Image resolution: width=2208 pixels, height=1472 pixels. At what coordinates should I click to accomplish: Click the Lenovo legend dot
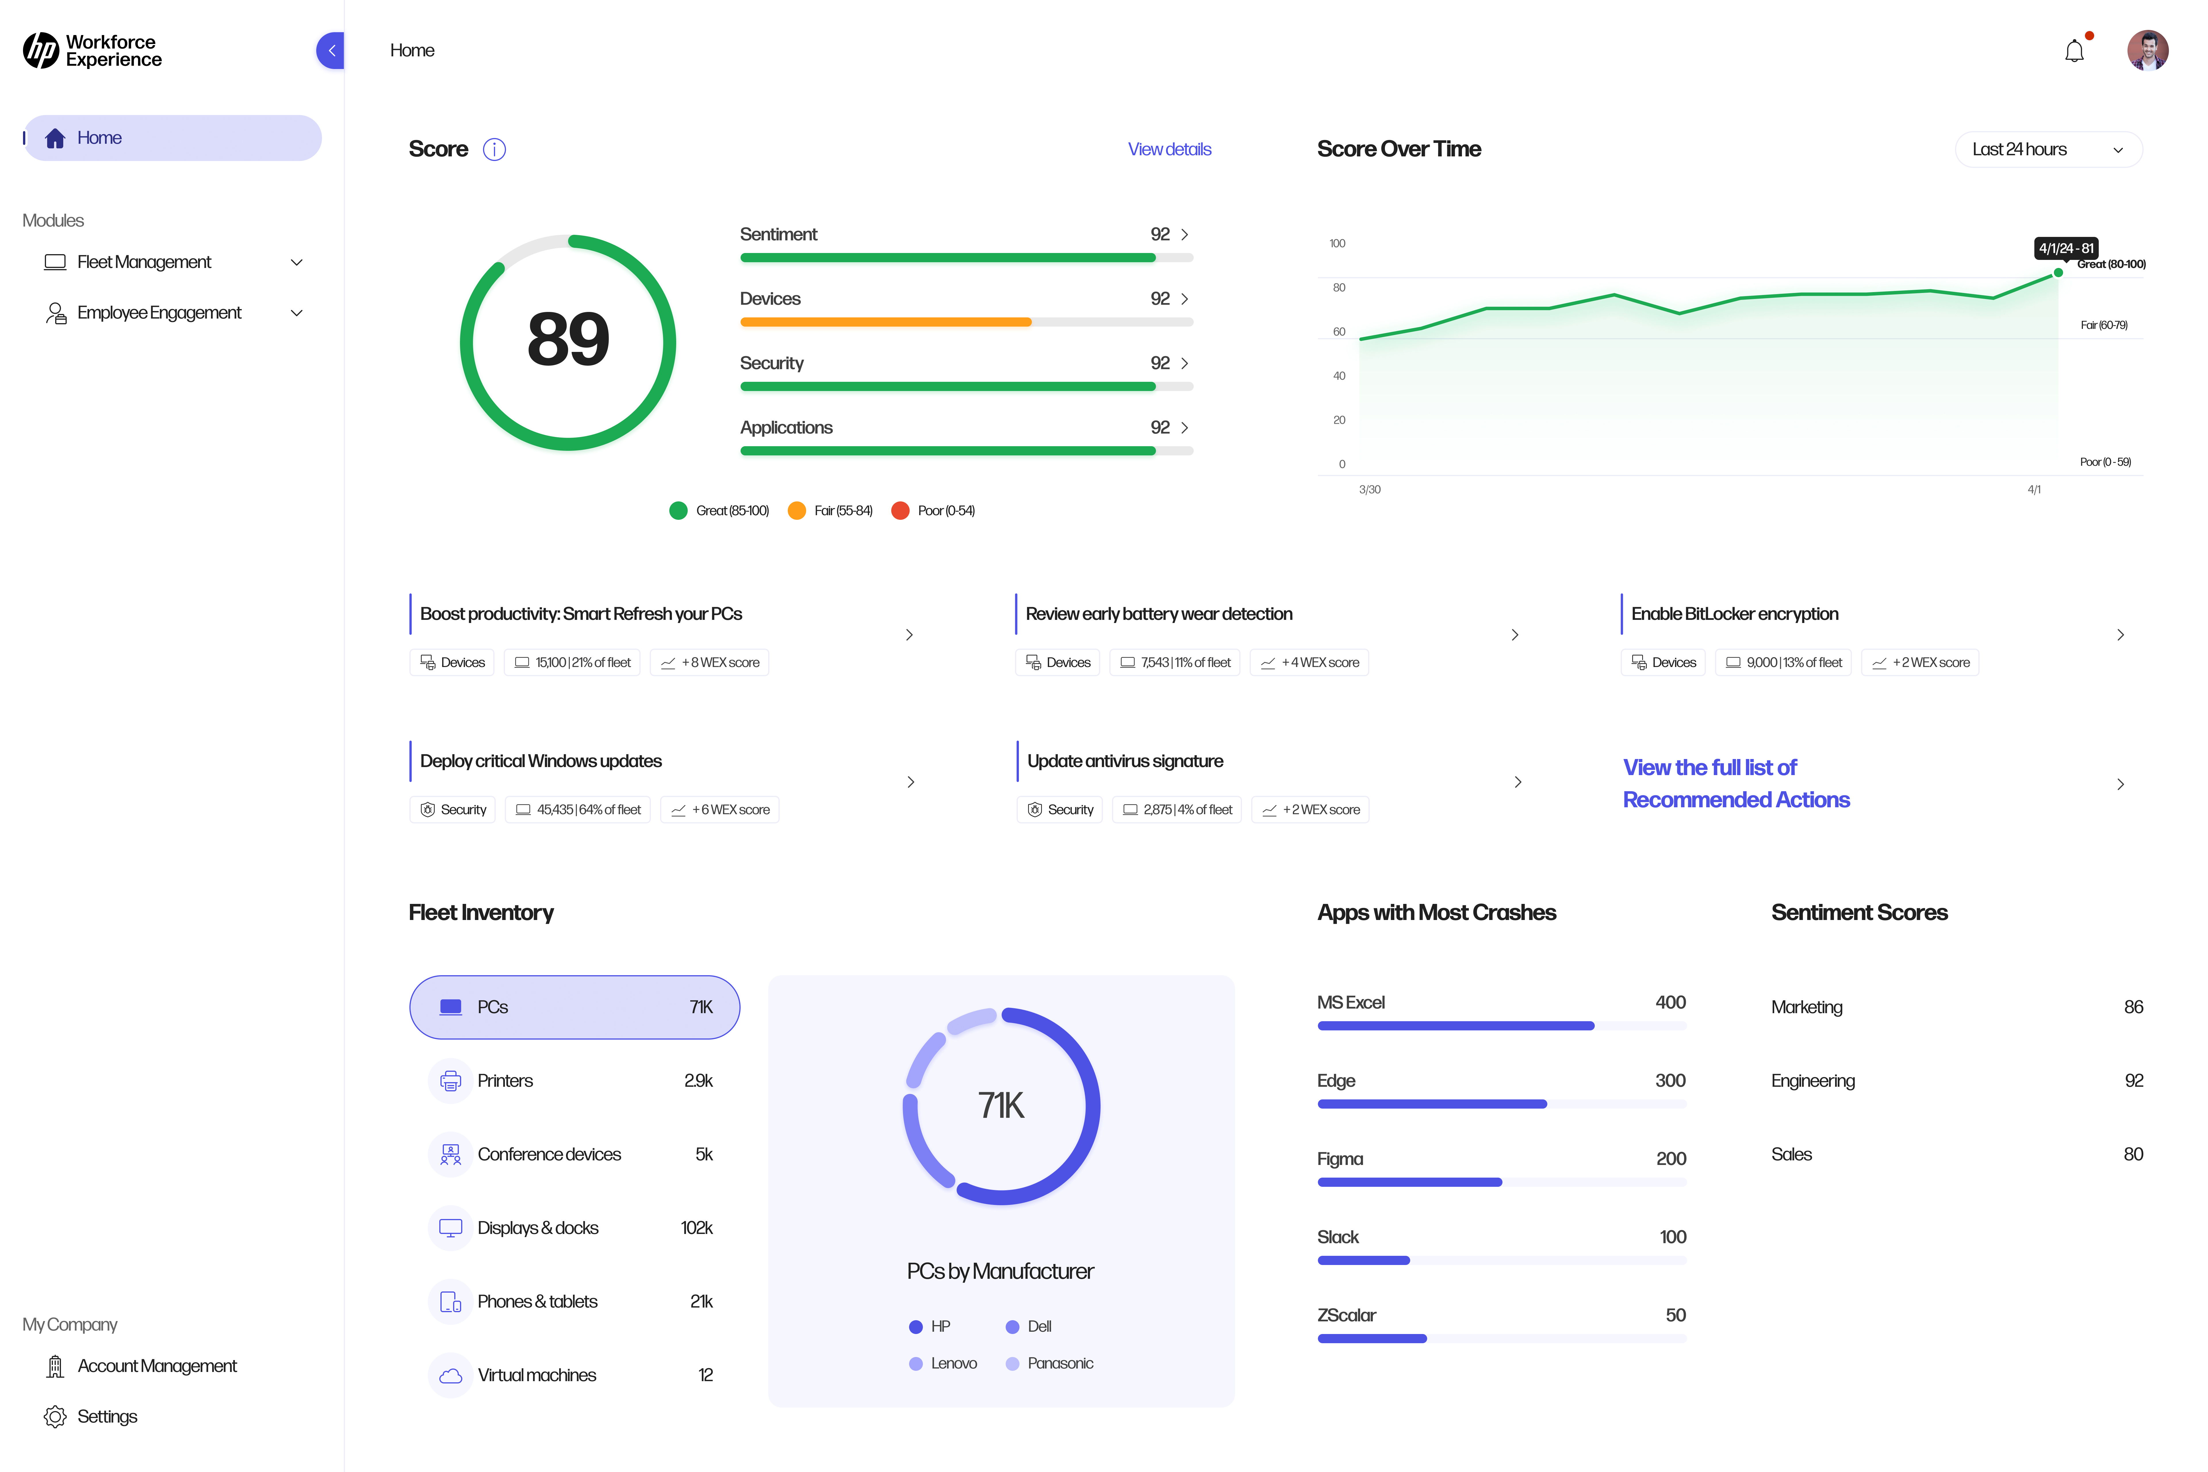pos(916,1364)
